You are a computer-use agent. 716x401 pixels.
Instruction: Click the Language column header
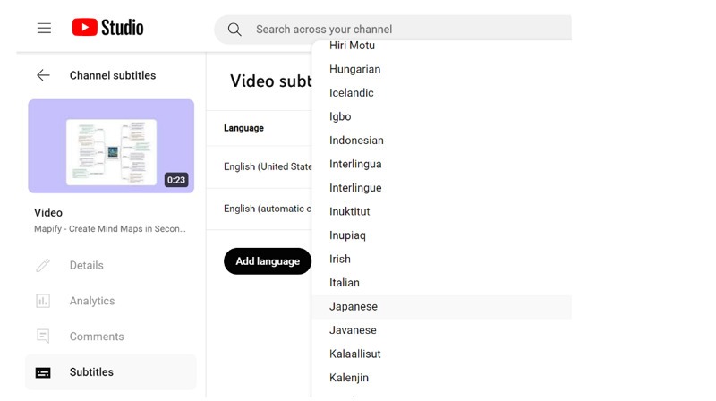click(x=243, y=128)
